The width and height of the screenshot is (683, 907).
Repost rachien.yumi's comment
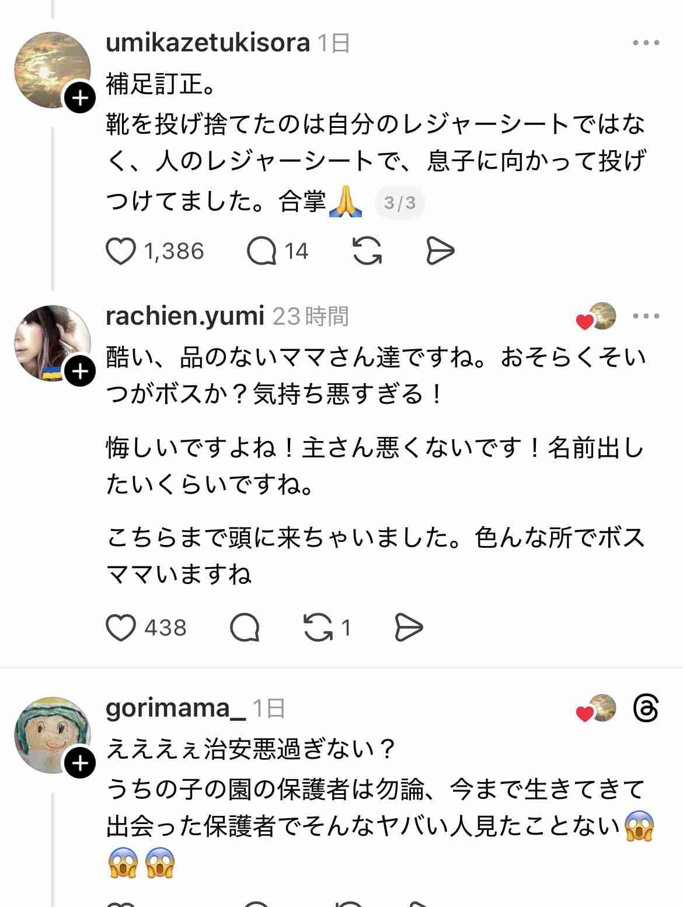[318, 628]
